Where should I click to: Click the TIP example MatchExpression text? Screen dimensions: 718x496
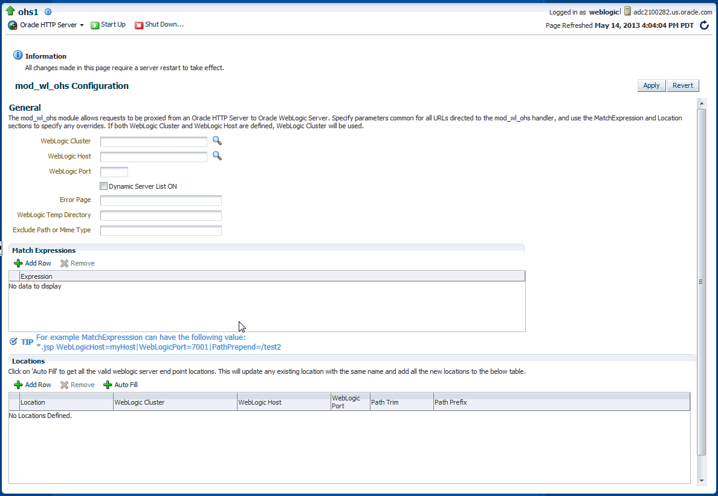click(x=158, y=342)
